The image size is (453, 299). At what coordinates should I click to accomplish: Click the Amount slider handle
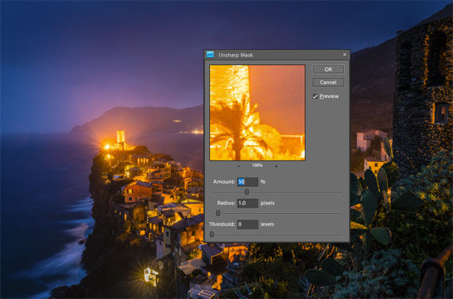(x=246, y=192)
